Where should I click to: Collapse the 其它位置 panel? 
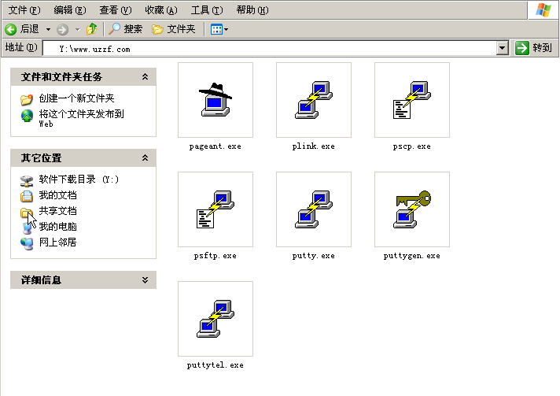(x=145, y=158)
